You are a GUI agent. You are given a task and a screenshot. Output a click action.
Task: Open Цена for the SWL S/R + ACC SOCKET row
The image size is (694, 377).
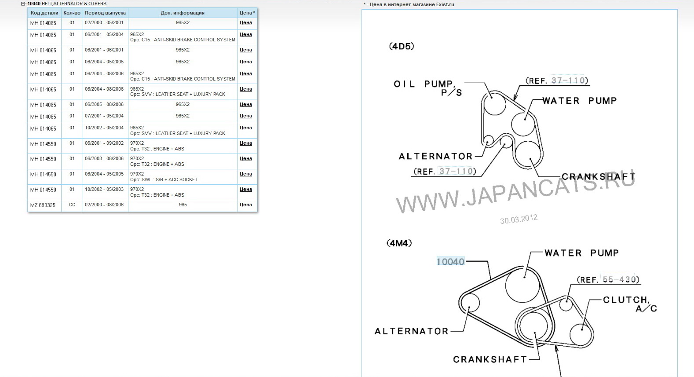pos(246,174)
